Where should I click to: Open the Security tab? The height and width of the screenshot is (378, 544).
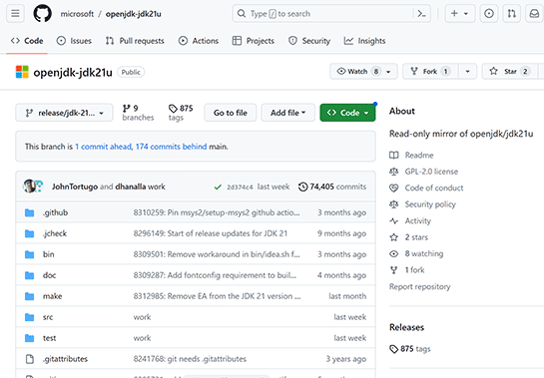[309, 41]
